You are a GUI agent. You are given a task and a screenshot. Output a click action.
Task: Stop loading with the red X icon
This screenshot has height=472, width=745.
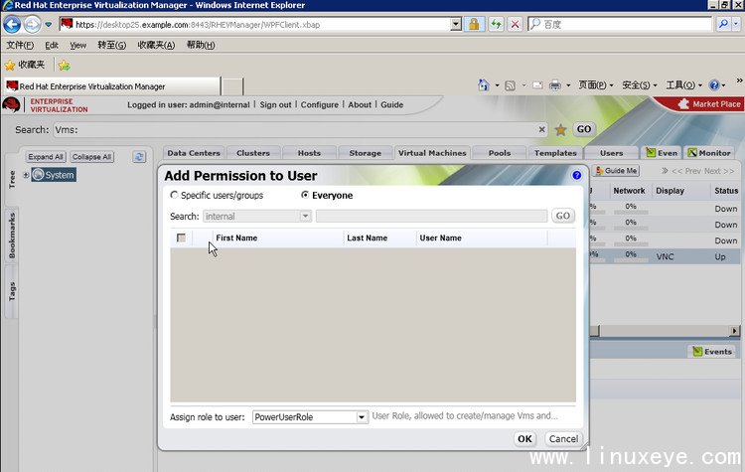coord(515,24)
